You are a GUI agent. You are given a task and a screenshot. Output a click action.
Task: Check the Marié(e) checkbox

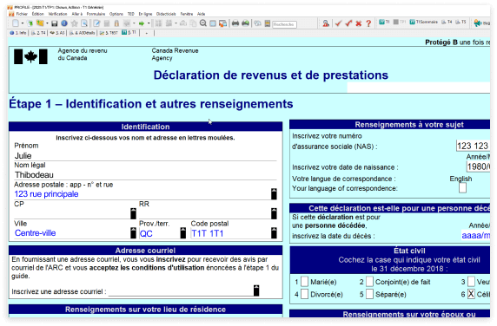coord(304,282)
